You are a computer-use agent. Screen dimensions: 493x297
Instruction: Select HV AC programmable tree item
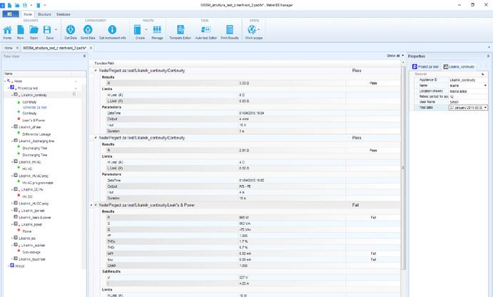(x=38, y=183)
